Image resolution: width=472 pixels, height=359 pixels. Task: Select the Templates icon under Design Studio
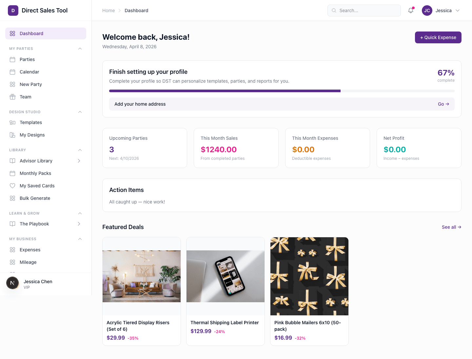pos(12,122)
